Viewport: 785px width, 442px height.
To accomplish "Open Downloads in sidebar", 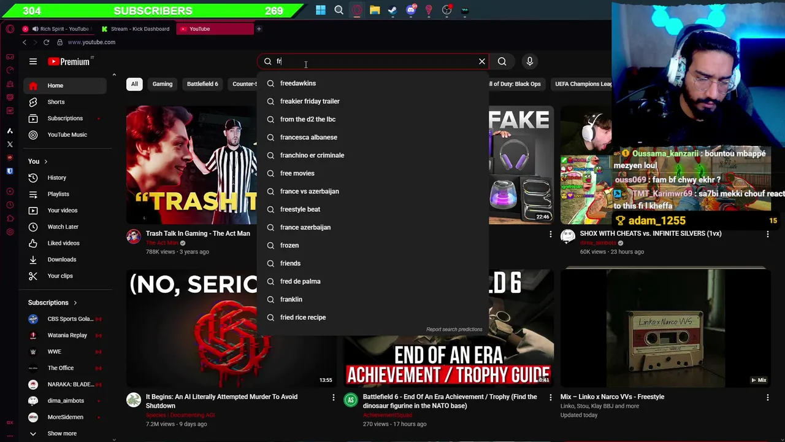I will click(65, 260).
